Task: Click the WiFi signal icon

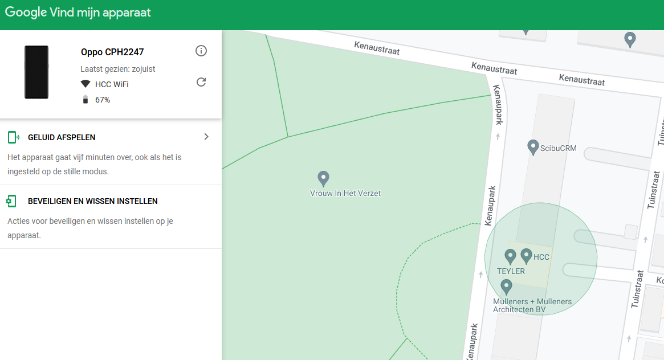Action: click(85, 84)
